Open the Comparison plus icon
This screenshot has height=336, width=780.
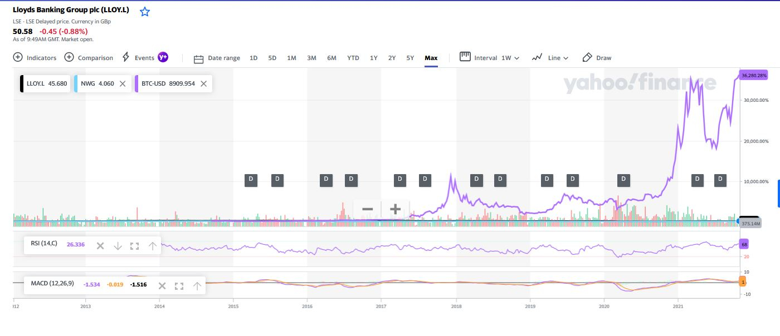(69, 57)
